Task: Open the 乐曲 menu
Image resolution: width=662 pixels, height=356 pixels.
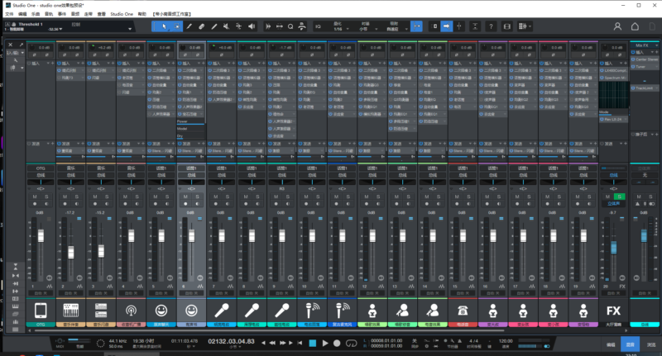Action: coord(36,14)
